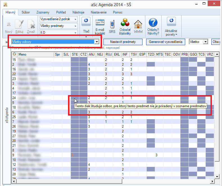
Task: Click the TEC column header
Action: (x=167, y=54)
